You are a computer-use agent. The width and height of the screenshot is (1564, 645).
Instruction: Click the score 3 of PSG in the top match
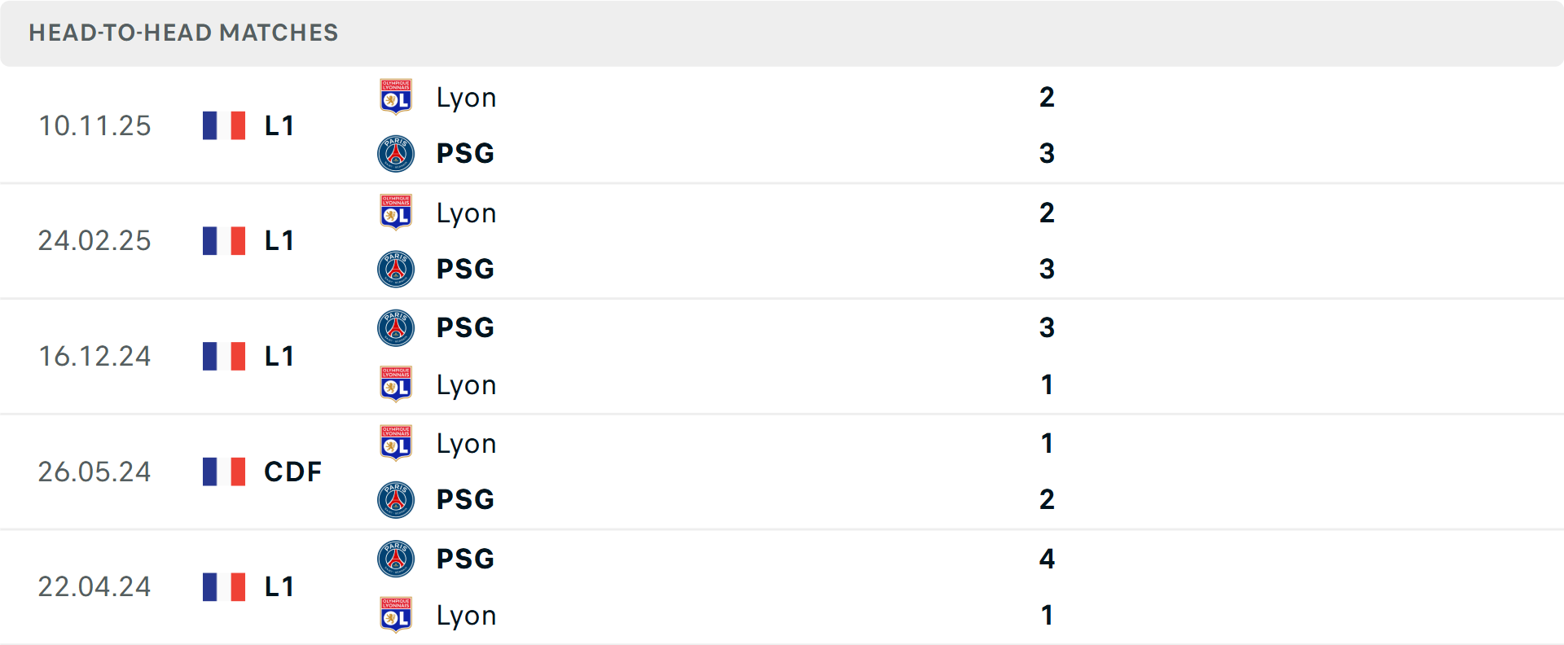(x=1048, y=153)
